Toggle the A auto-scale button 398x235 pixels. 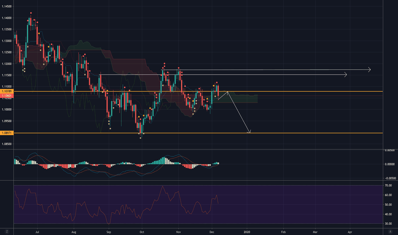pos(390,231)
